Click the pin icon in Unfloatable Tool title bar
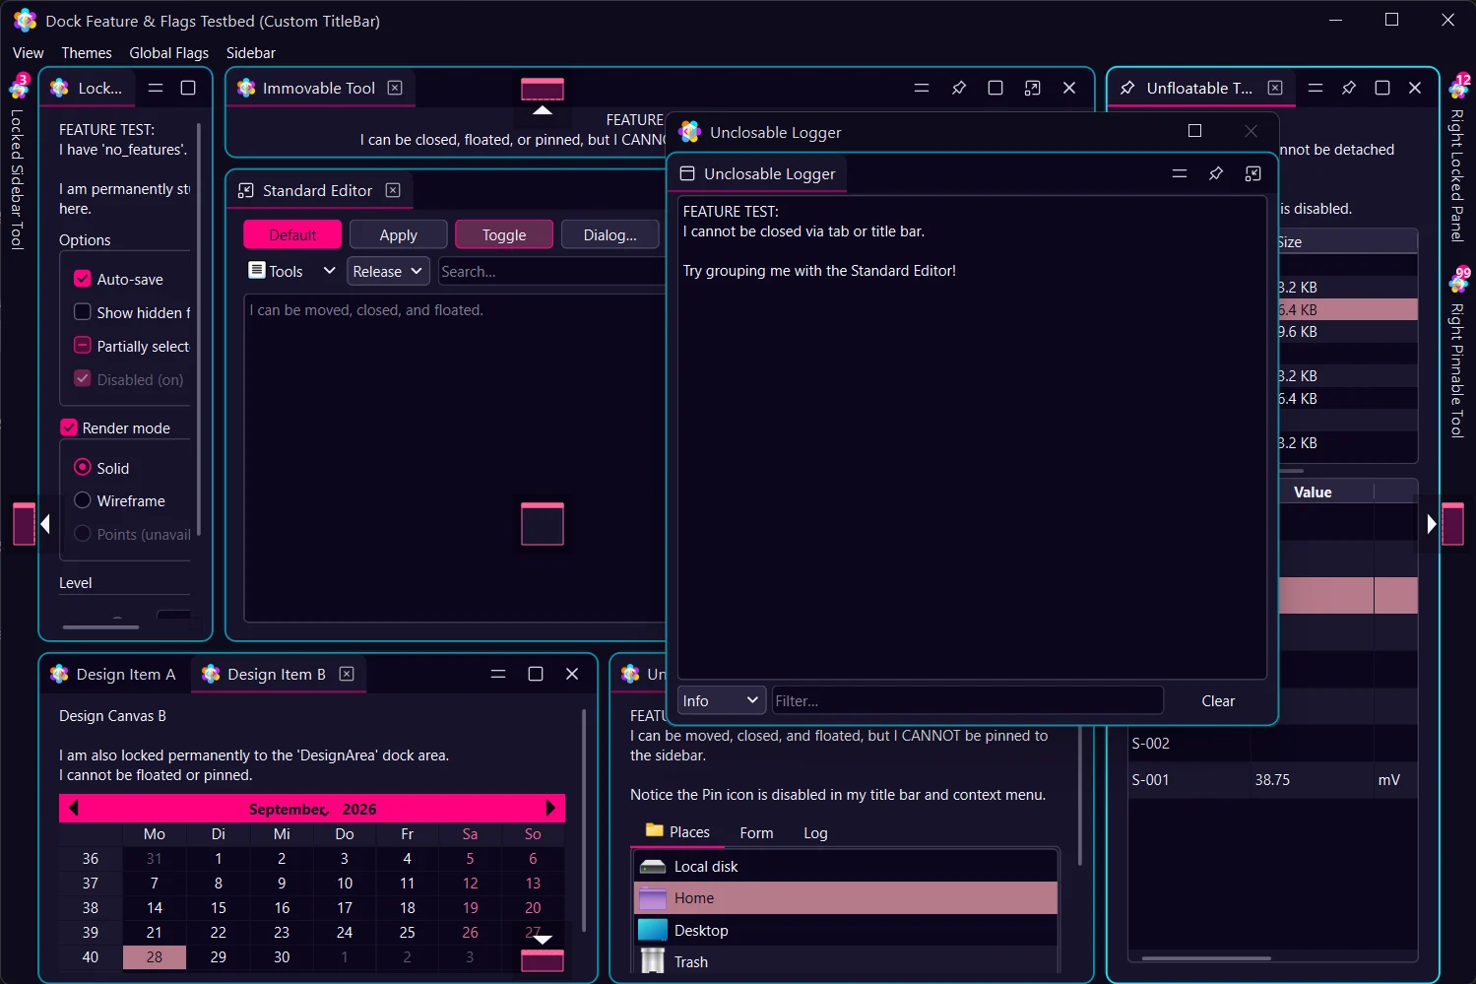The height and width of the screenshot is (984, 1476). coord(1349,88)
